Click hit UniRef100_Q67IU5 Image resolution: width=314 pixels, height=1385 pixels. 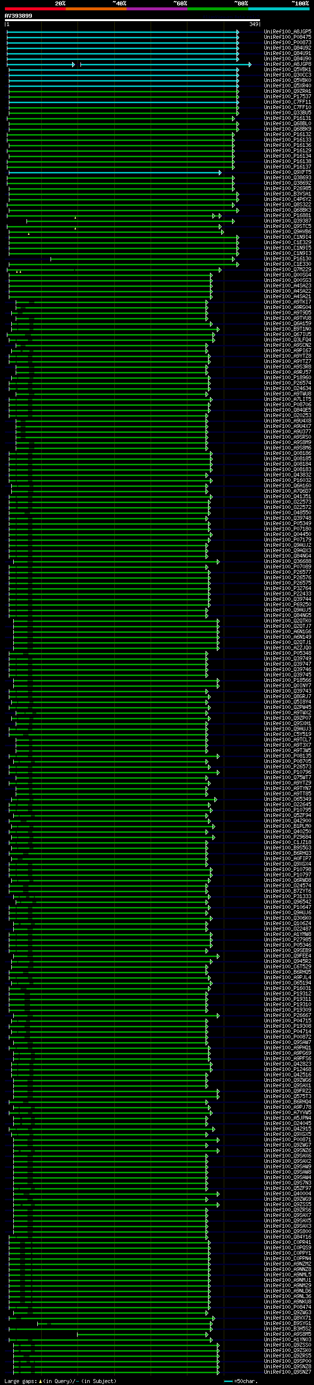[x=287, y=335]
